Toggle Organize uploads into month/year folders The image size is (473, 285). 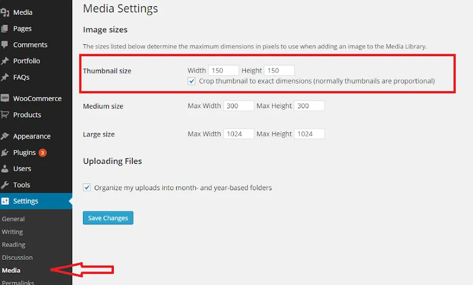tap(87, 188)
